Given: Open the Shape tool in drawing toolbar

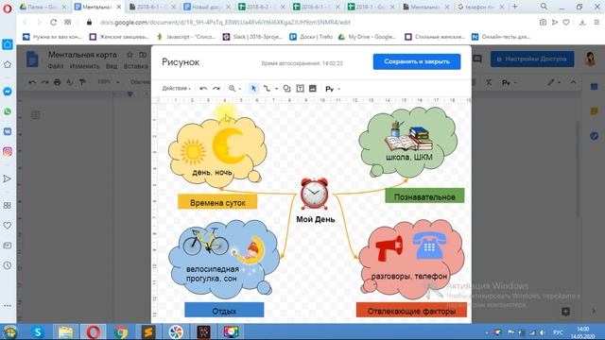Looking at the screenshot, I should [286, 89].
